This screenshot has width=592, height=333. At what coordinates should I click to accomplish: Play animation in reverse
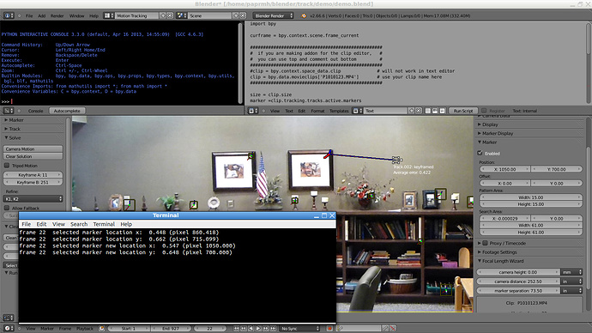click(251, 329)
